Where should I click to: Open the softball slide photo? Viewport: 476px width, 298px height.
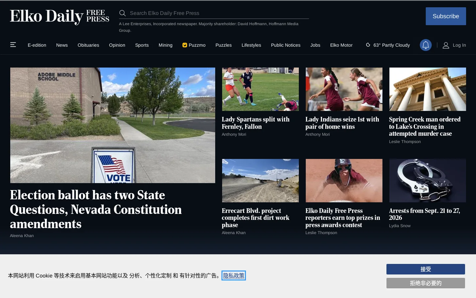[344, 180]
